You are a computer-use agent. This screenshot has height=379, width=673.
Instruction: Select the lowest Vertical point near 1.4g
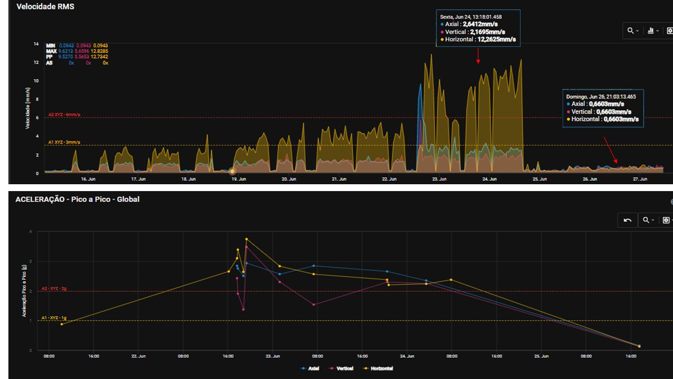[243, 310]
